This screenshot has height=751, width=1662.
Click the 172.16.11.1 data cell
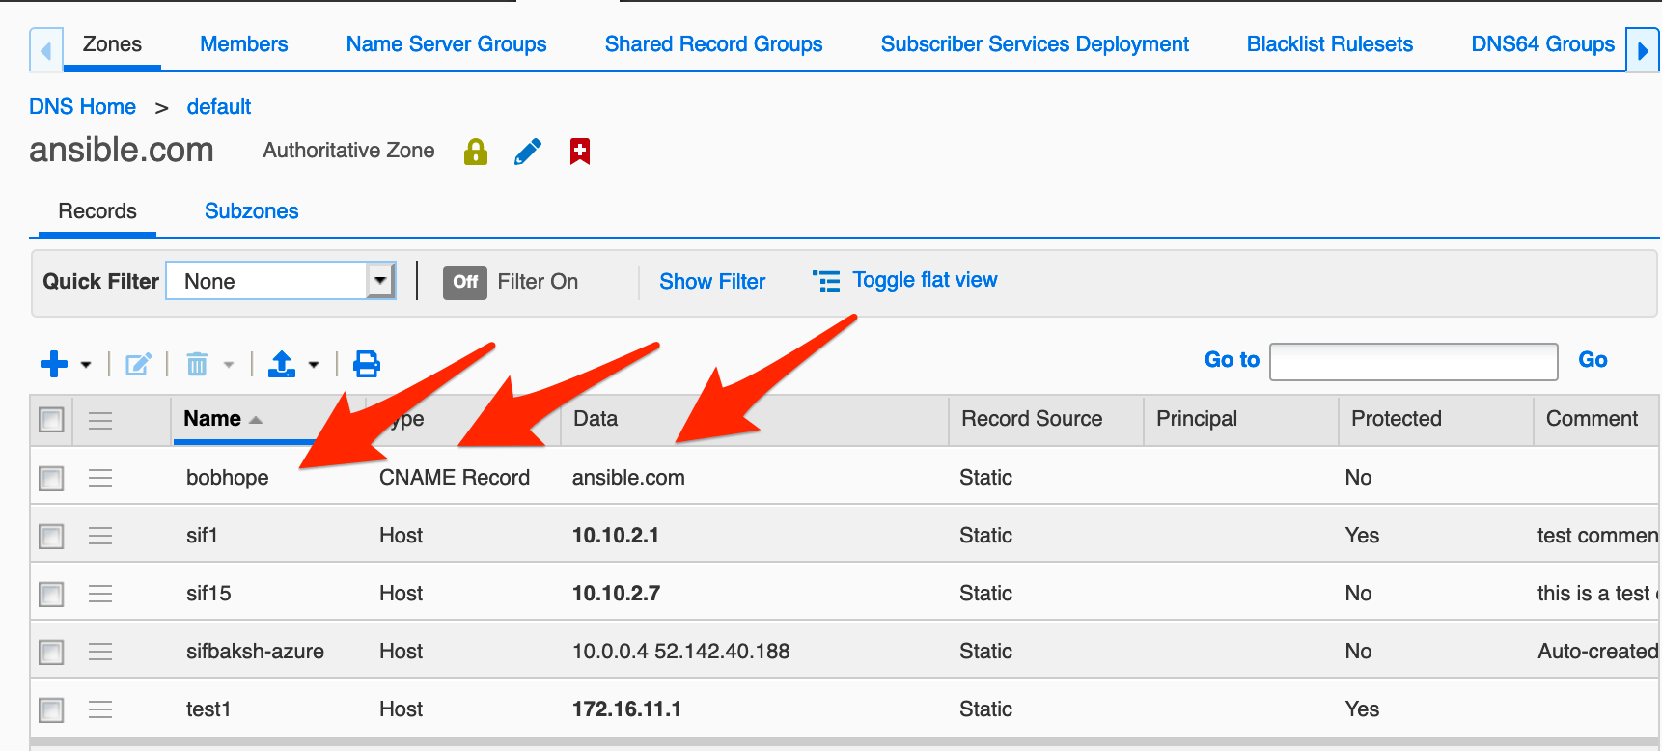(x=626, y=709)
